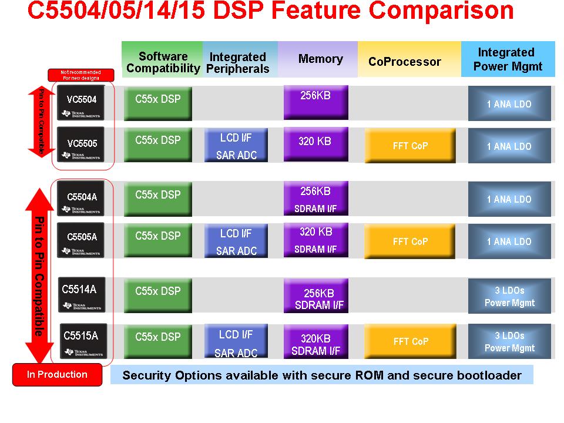Click the 320 KB memory block for VC5505
The width and height of the screenshot is (564, 423).
pos(316,144)
